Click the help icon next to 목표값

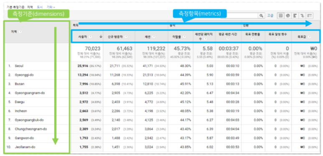coord(309,37)
